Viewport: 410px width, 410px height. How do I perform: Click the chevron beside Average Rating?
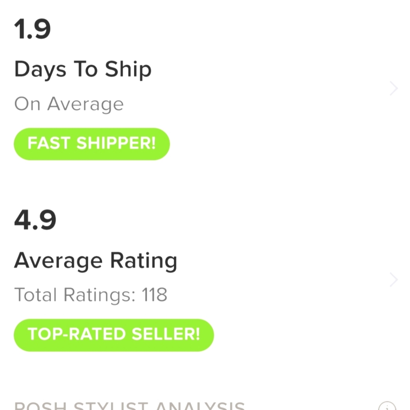pos(393,280)
